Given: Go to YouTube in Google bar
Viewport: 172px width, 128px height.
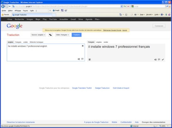Looking at the screenshot, I should pyautogui.click(x=53, y=19).
